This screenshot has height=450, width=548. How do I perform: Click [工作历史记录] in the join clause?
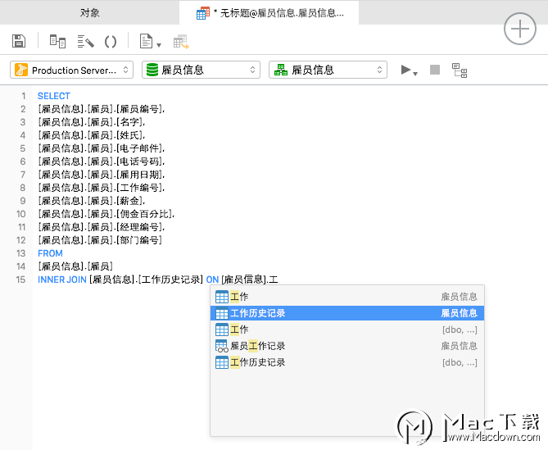[170, 280]
